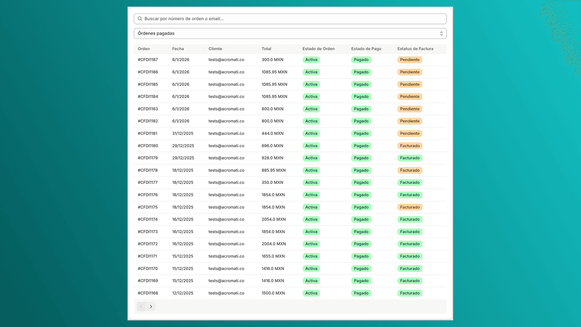Click the Pagado badge for order #CFDI1180
The width and height of the screenshot is (581, 327).
click(x=361, y=146)
